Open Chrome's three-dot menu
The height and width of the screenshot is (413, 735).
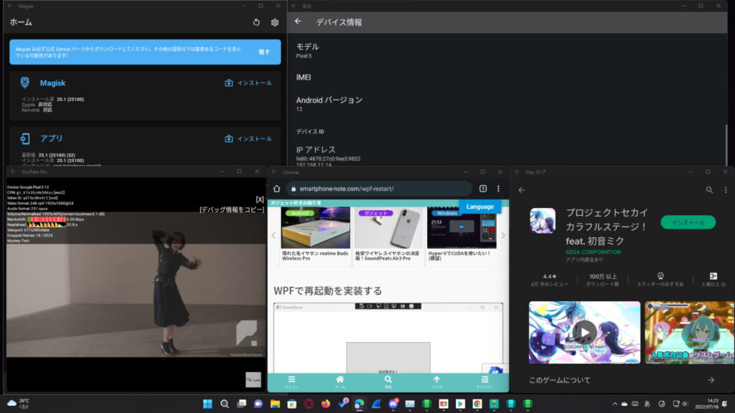point(498,189)
